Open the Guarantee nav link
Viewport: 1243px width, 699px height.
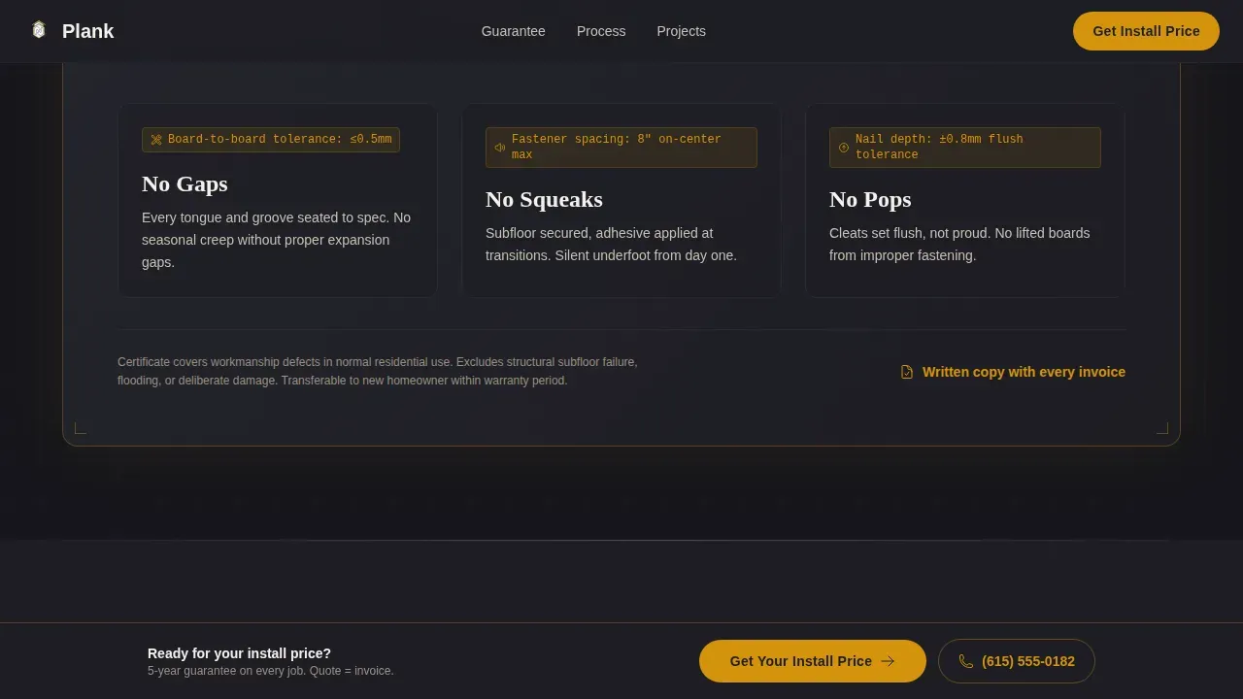513,31
